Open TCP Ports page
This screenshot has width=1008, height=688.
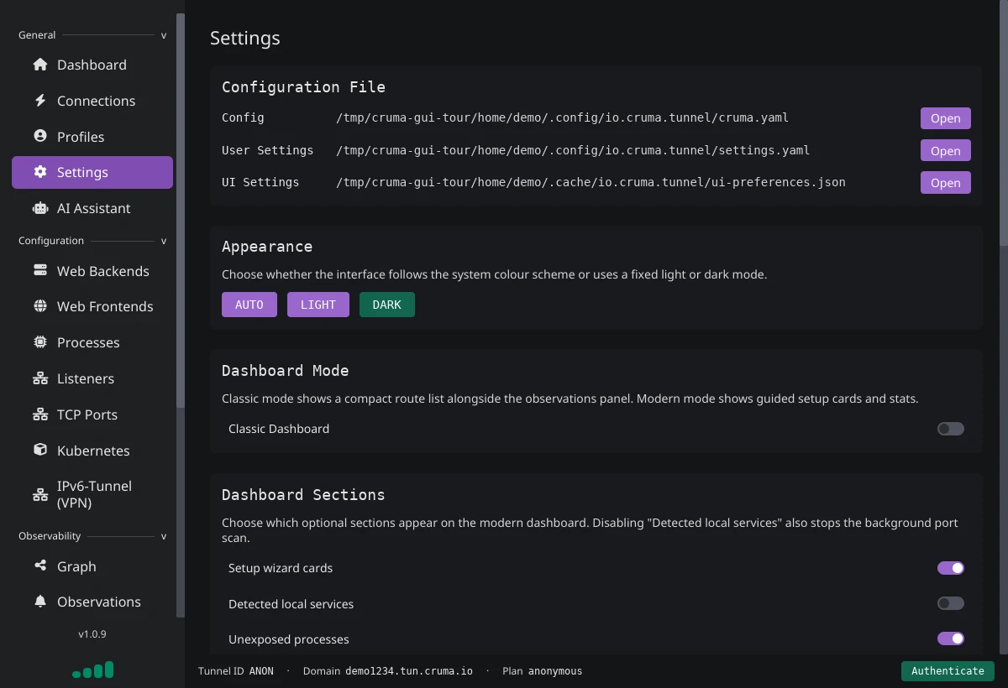click(x=92, y=414)
